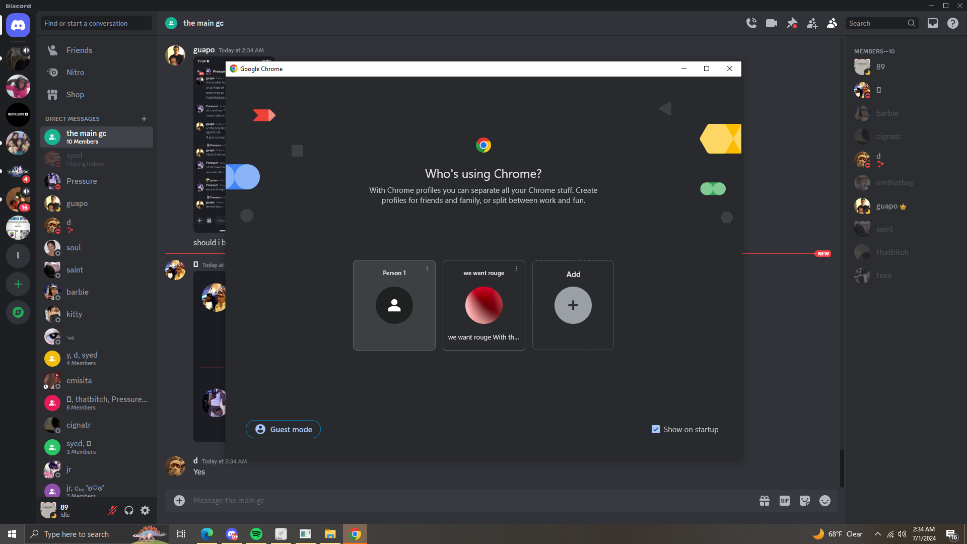Open the DM with Pressure
The image size is (967, 544).
(97, 181)
